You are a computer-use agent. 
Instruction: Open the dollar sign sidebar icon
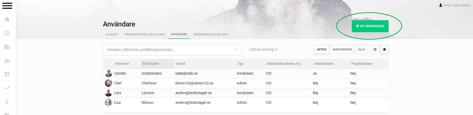pos(7,102)
